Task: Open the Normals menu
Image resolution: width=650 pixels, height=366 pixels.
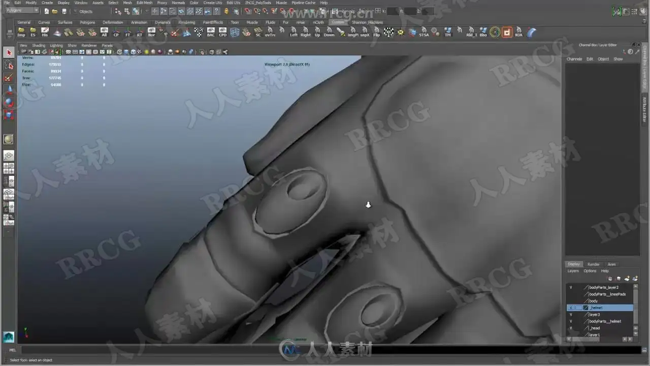Action: coord(178,3)
